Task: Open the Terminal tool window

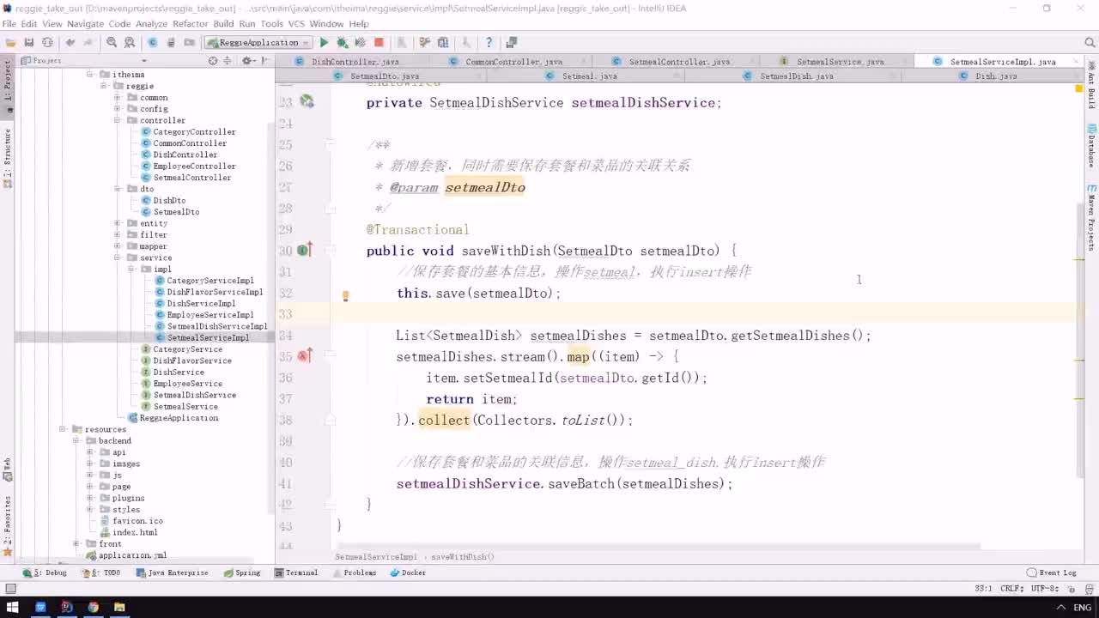Action: pos(296,573)
